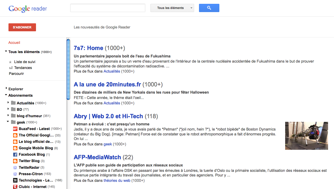Click the Facebook icon beside Facebook Blog
The width and height of the screenshot is (334, 189).
(x=15, y=154)
